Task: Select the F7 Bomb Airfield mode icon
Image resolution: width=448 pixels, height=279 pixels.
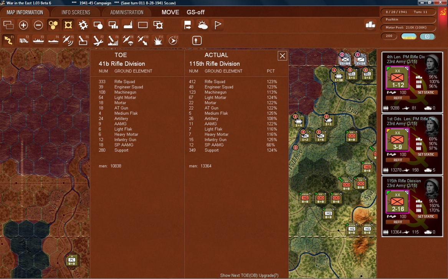Action: 98,41
